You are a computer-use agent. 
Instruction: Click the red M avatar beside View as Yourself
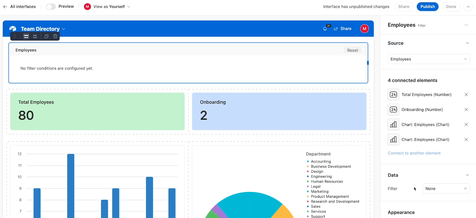click(x=87, y=7)
